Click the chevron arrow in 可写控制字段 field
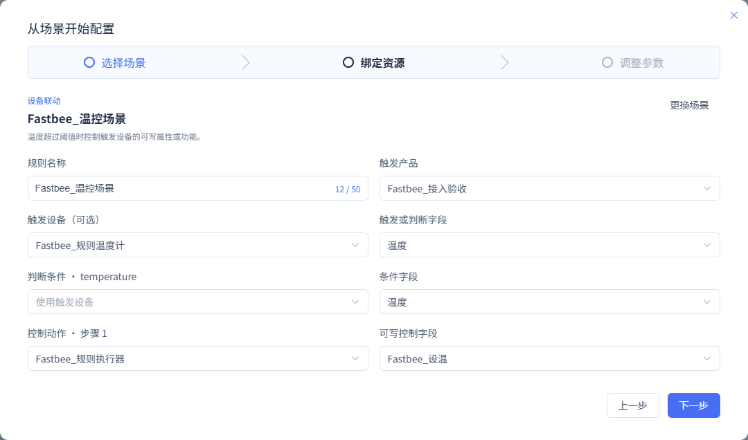The width and height of the screenshot is (748, 440). pos(707,358)
